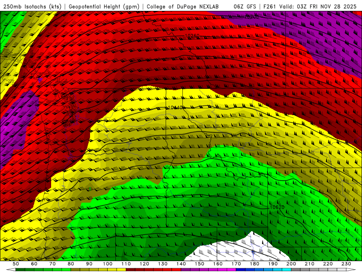Click the 110 label on the color scale

126,264
